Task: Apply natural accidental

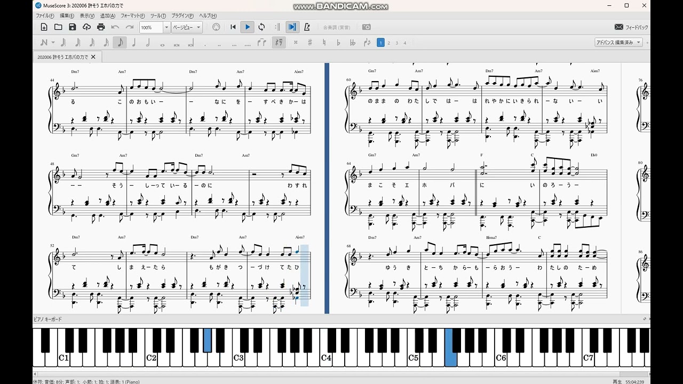Action: tap(324, 43)
